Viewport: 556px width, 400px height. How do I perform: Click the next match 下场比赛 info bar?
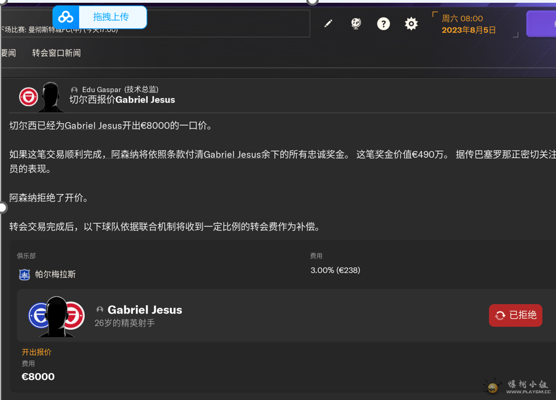[x=155, y=24]
